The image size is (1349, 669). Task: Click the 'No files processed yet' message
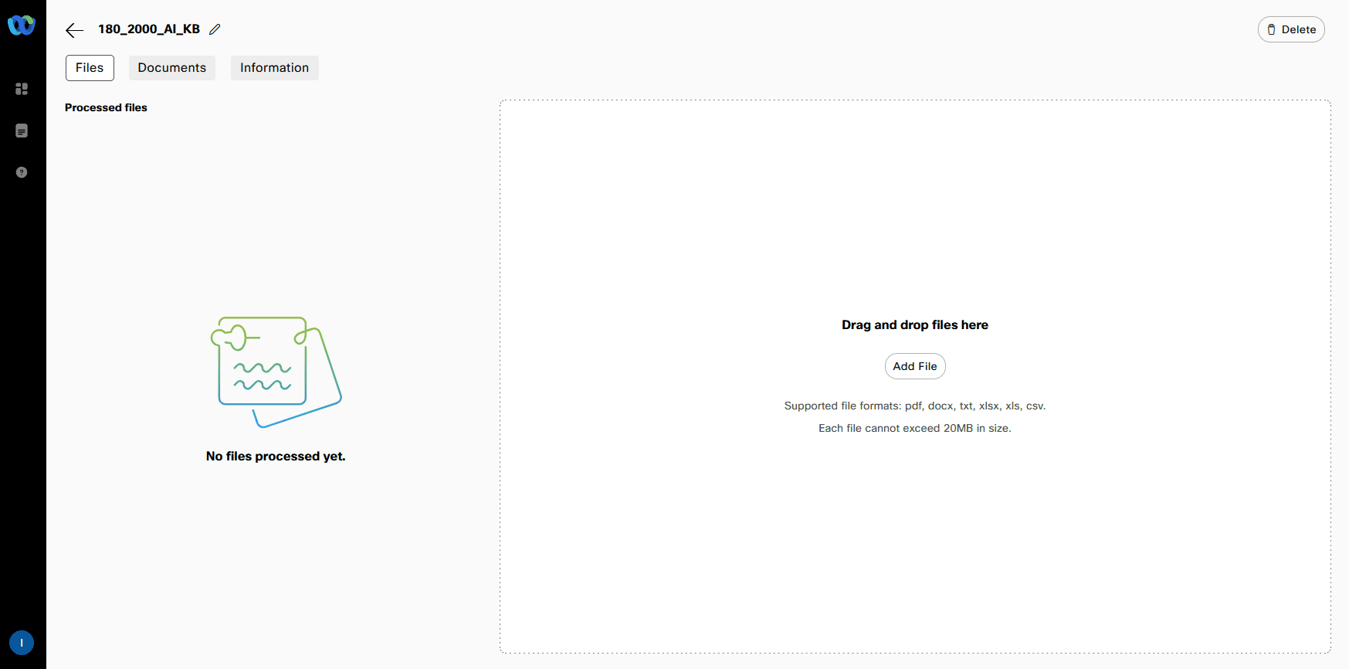276,457
